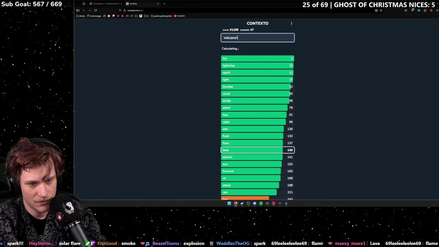Open the red camera extension icon

click(x=431, y=10)
